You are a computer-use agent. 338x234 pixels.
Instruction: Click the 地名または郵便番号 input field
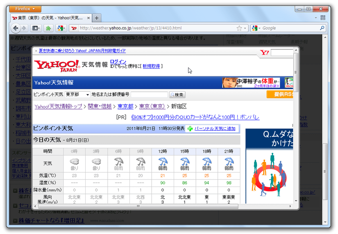[x=149, y=94]
